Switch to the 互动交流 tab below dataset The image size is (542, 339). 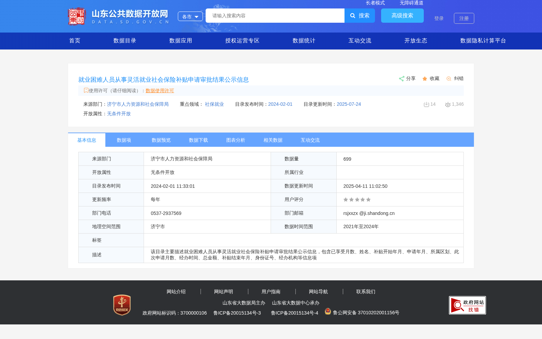click(x=310, y=140)
